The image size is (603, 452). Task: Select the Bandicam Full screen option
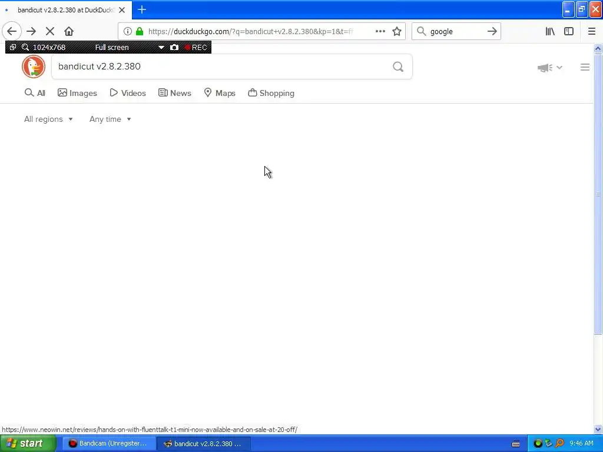(x=112, y=47)
